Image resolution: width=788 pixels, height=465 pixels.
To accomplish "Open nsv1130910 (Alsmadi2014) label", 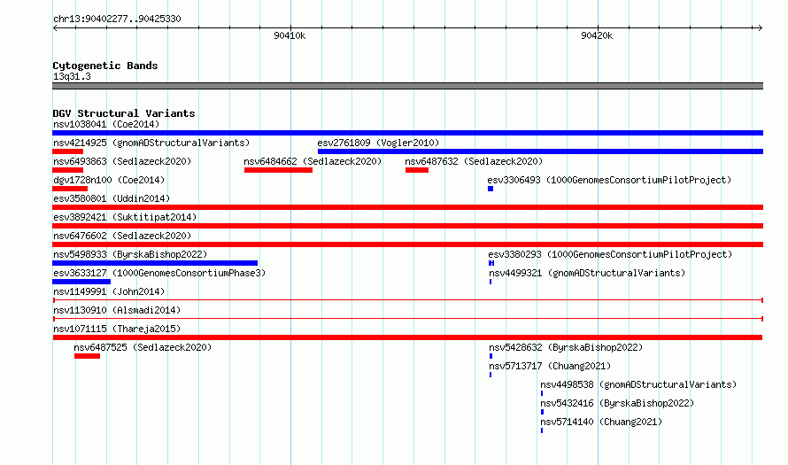I will point(117,310).
